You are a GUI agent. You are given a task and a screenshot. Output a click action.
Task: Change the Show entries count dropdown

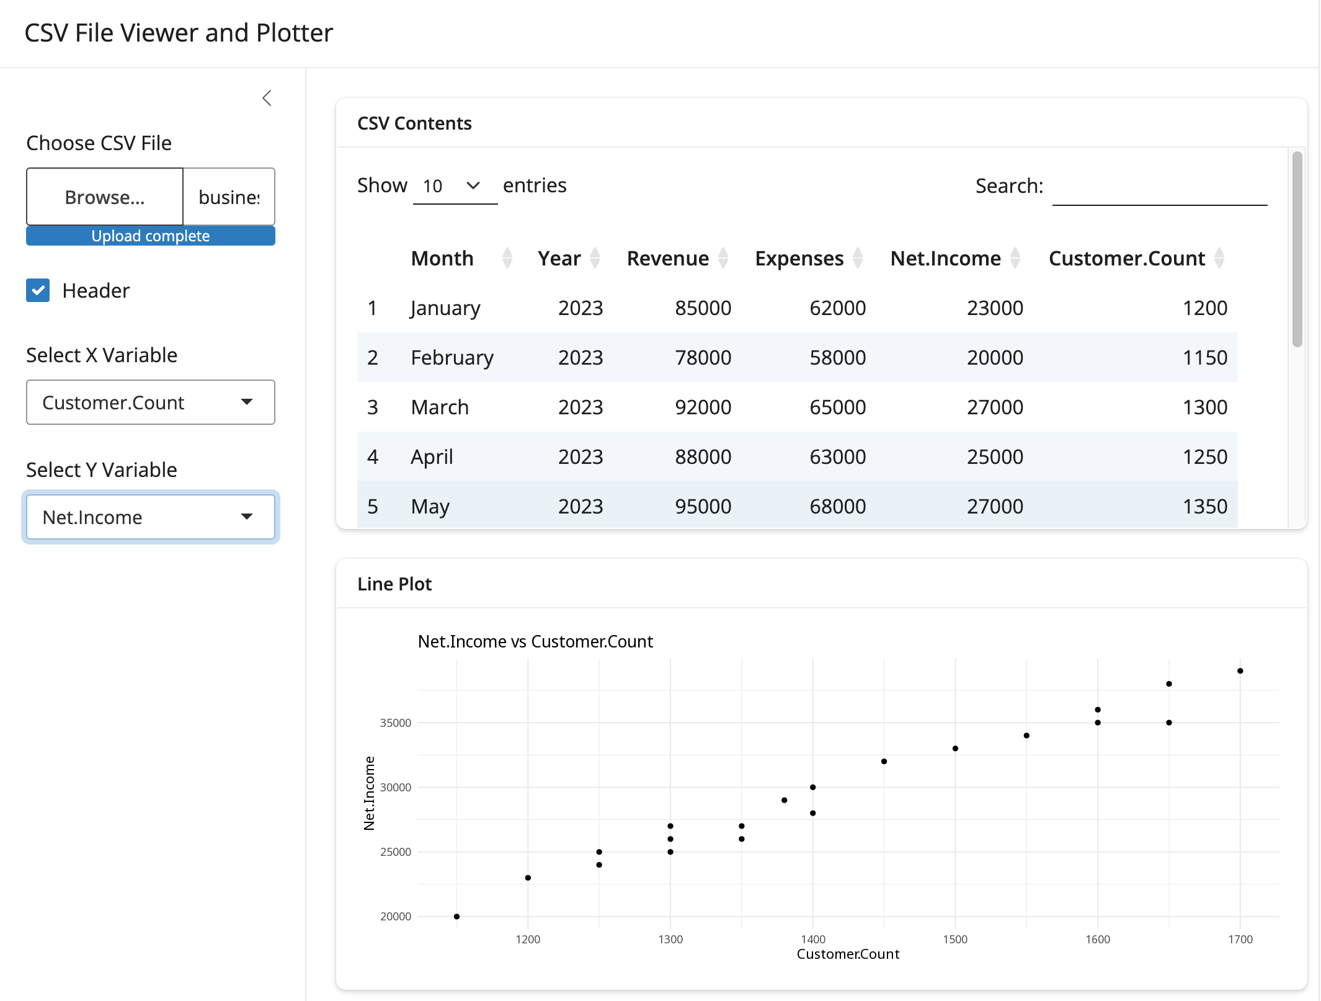[455, 186]
